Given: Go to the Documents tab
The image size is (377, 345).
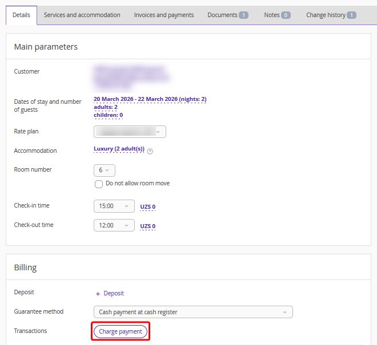Looking at the screenshot, I should [x=227, y=15].
